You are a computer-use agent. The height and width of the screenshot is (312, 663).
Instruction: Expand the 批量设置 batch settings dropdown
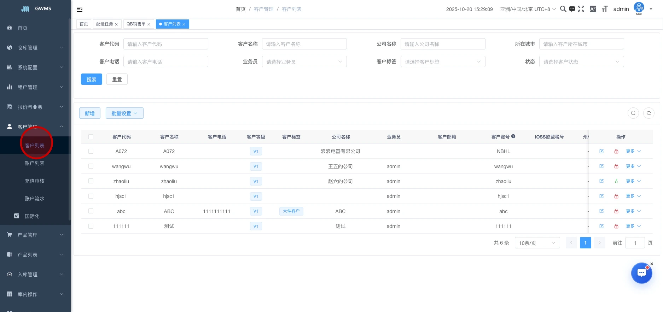pyautogui.click(x=124, y=113)
